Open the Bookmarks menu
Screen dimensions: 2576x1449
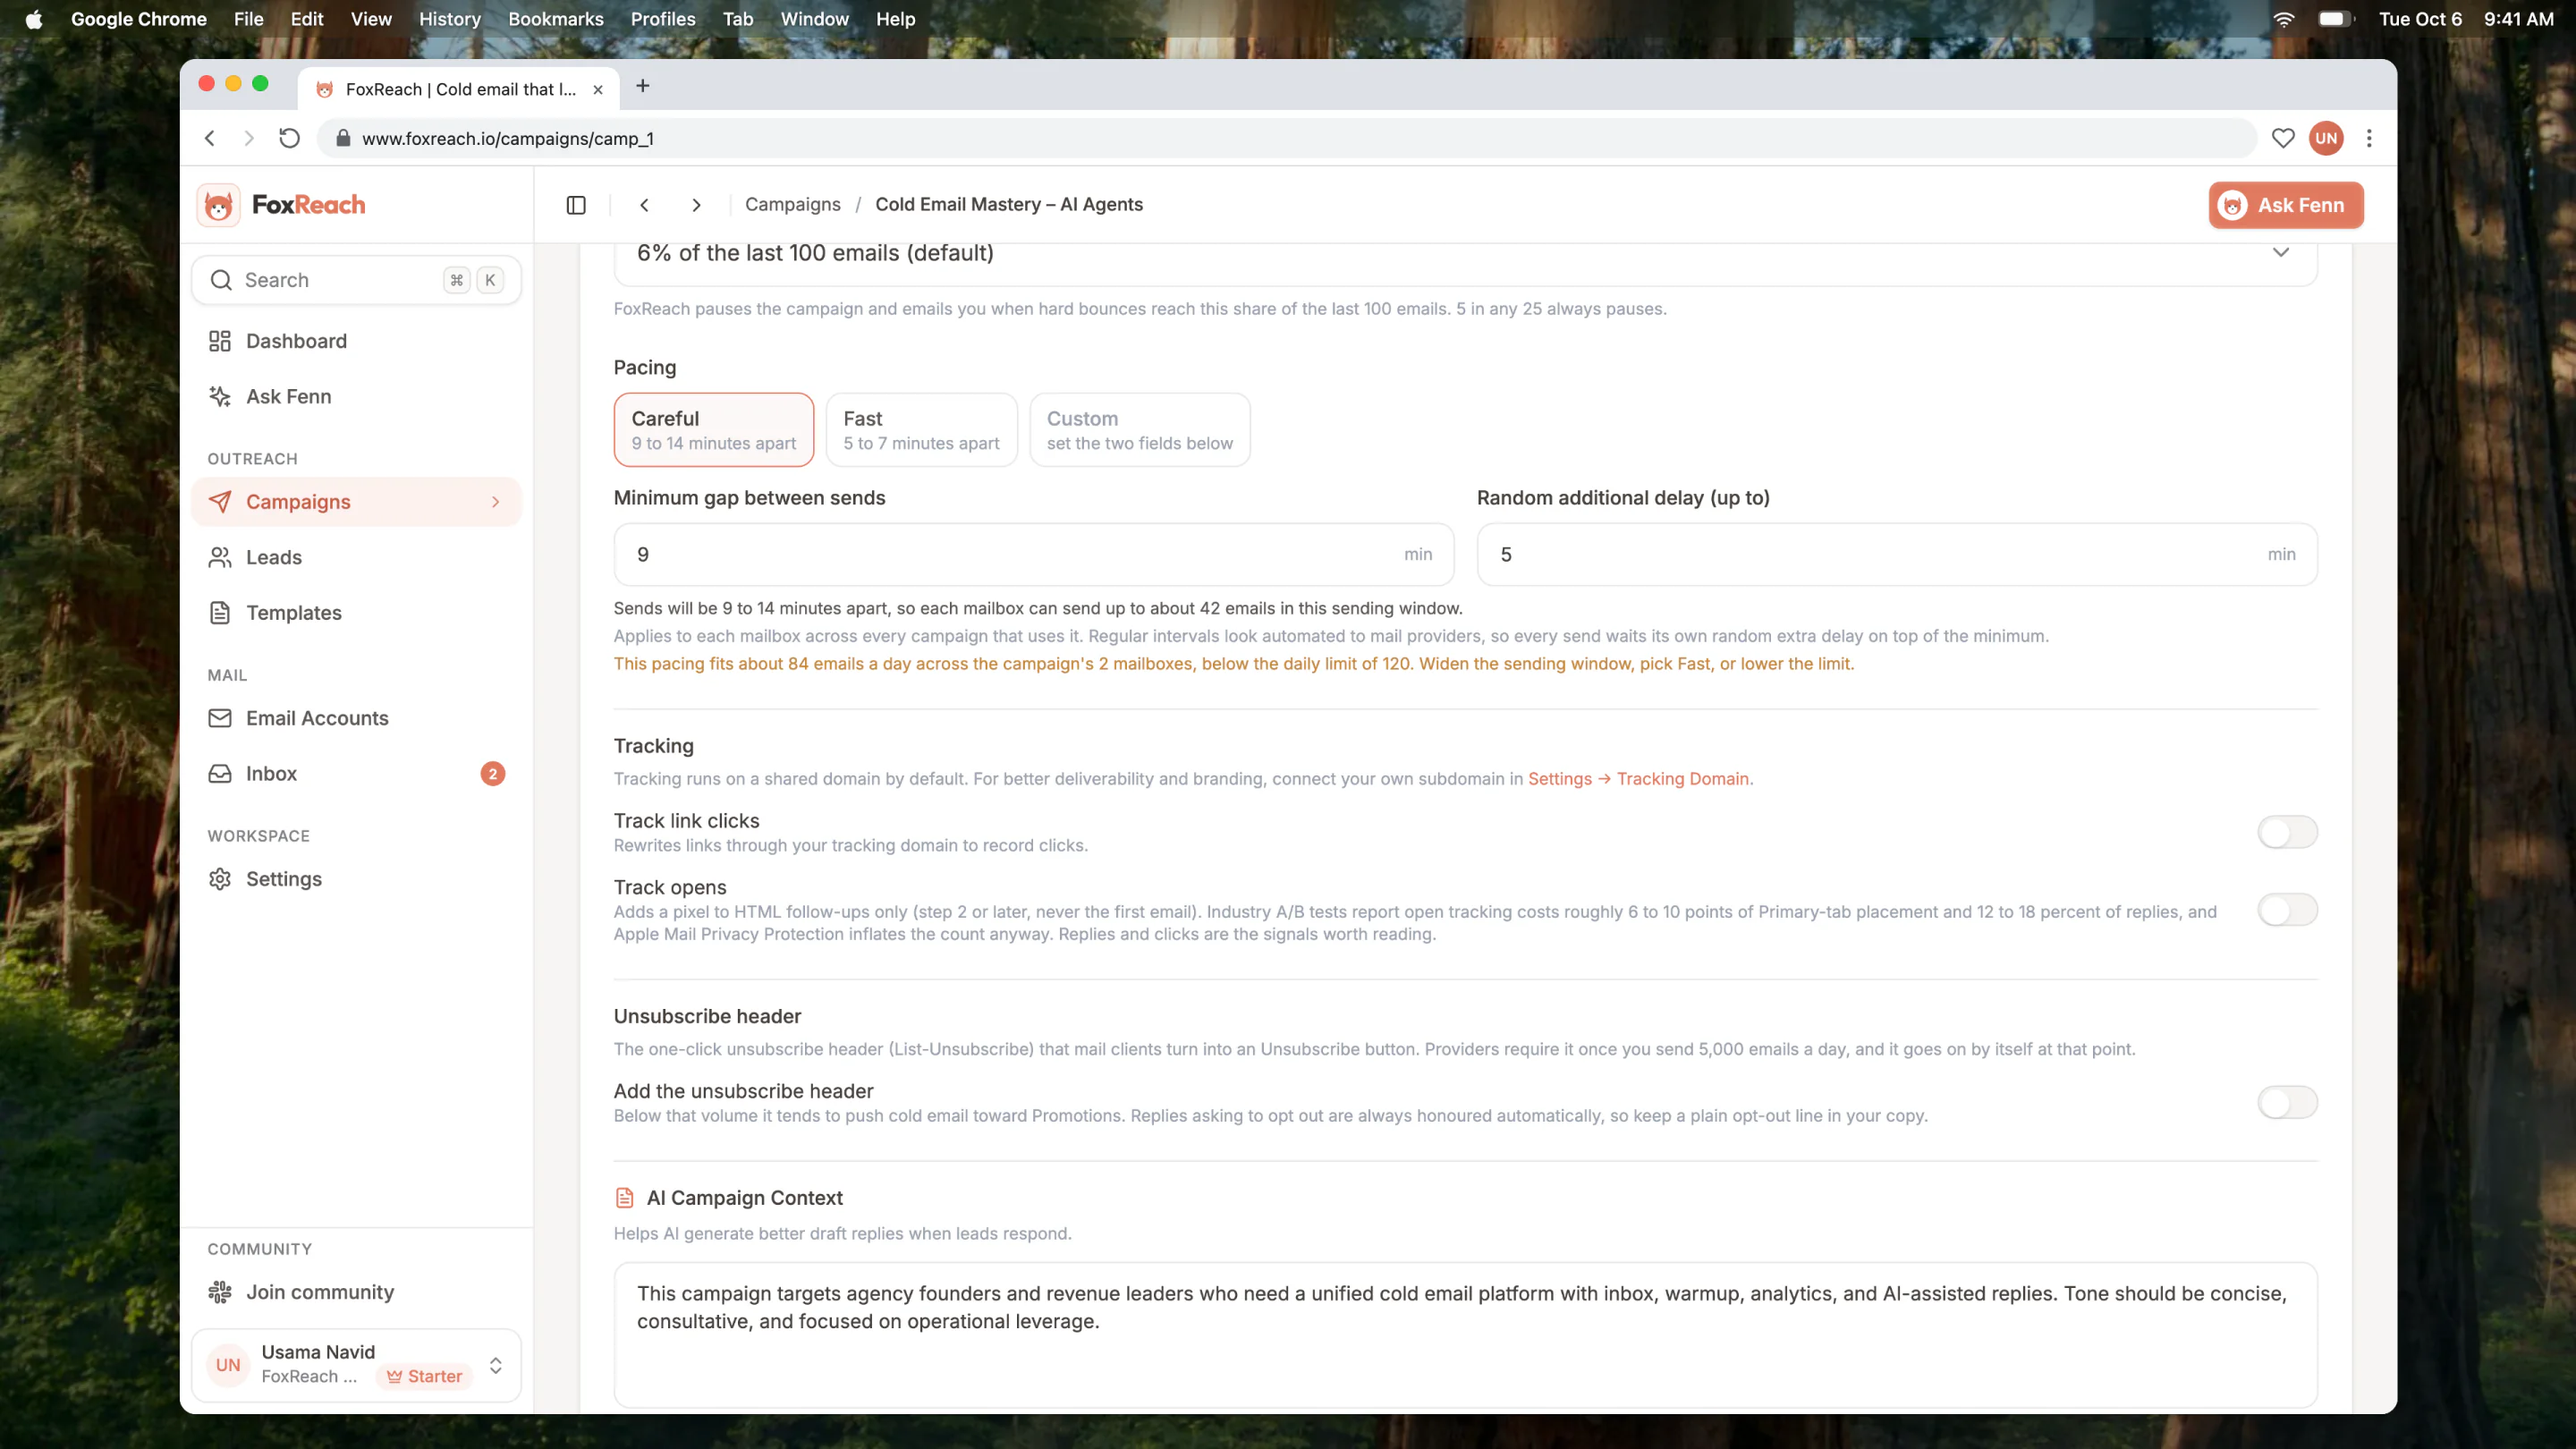[x=556, y=19]
